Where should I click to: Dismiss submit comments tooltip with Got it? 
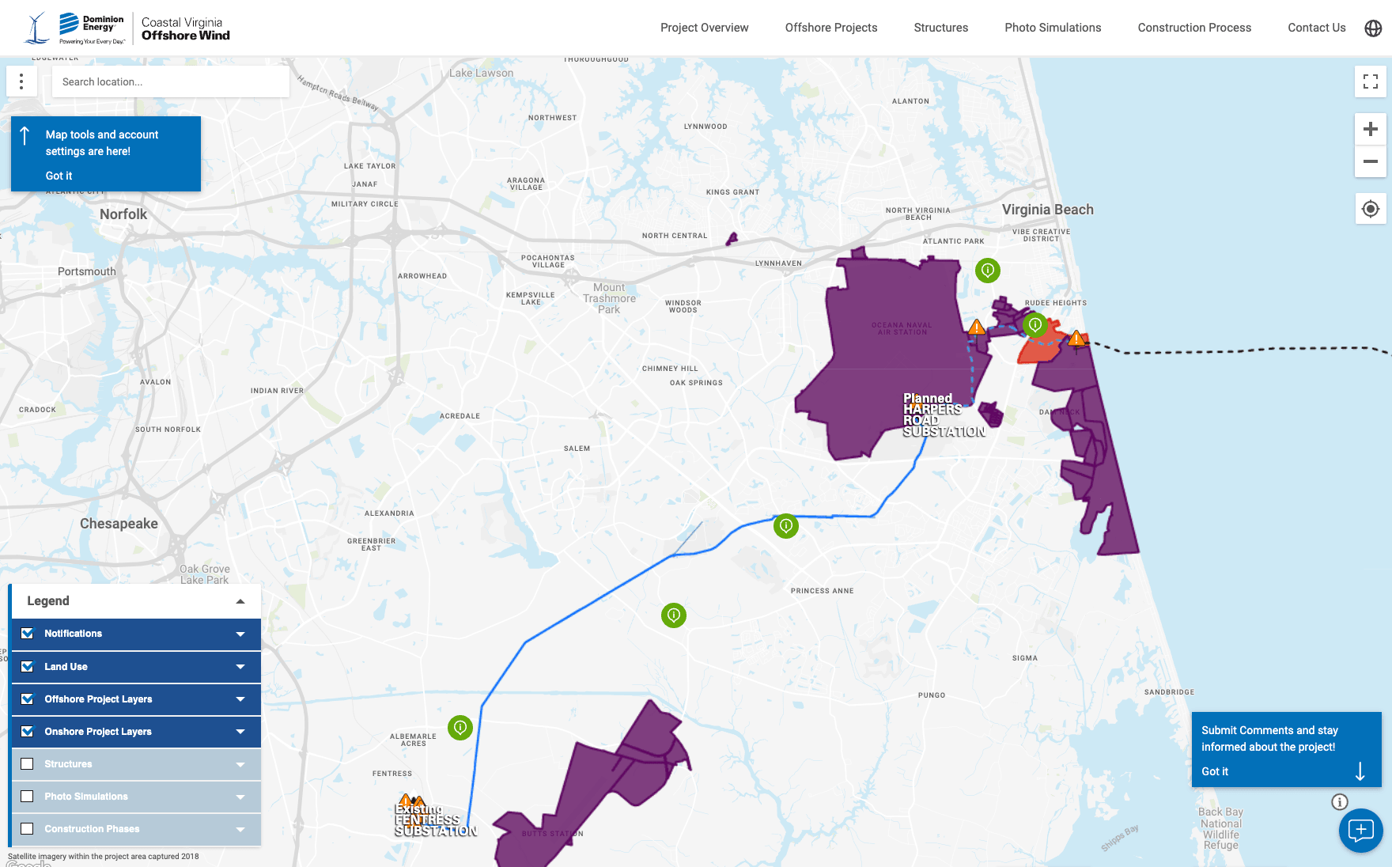(x=1215, y=771)
